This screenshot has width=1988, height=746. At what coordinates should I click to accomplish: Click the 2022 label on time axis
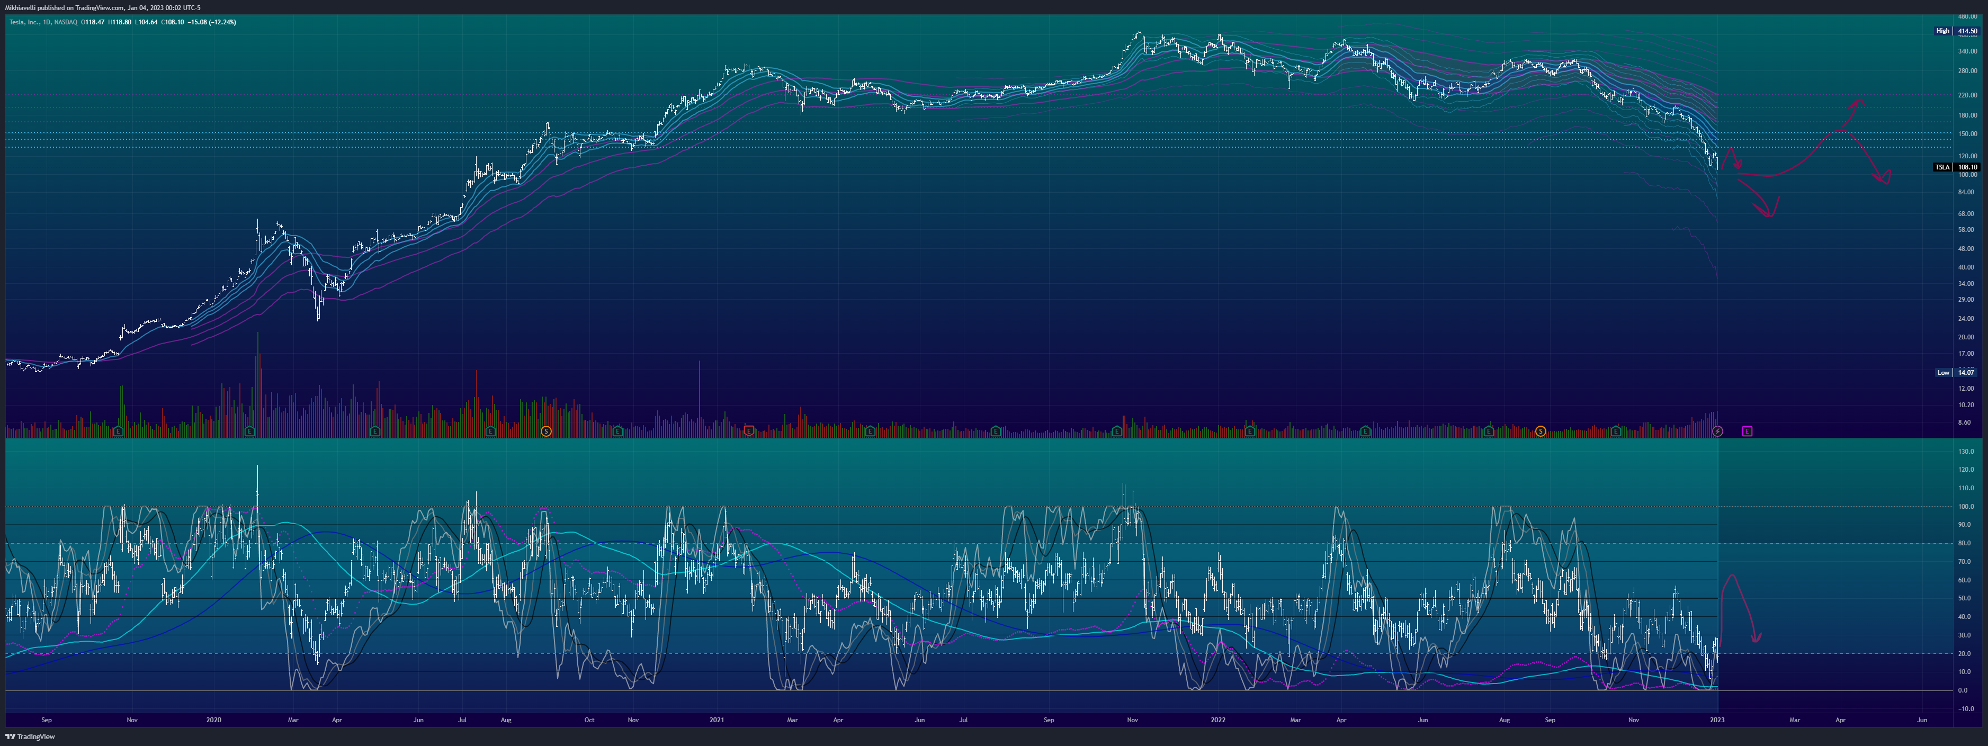[1218, 720]
